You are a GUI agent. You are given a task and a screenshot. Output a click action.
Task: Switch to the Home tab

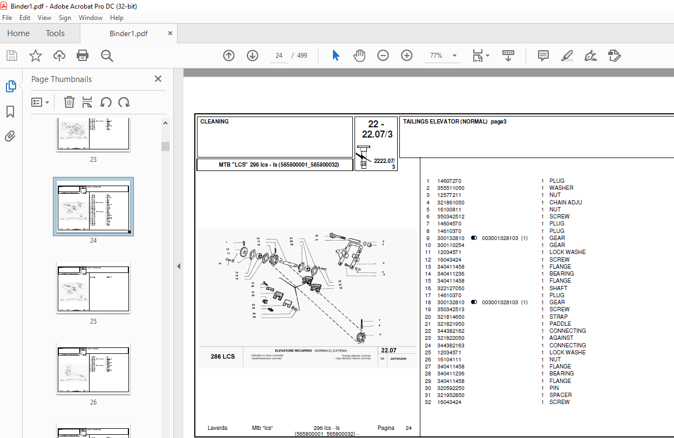pyautogui.click(x=18, y=33)
